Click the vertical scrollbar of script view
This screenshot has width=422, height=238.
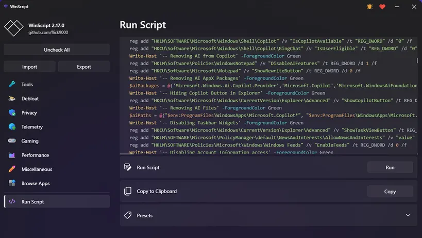(417, 60)
